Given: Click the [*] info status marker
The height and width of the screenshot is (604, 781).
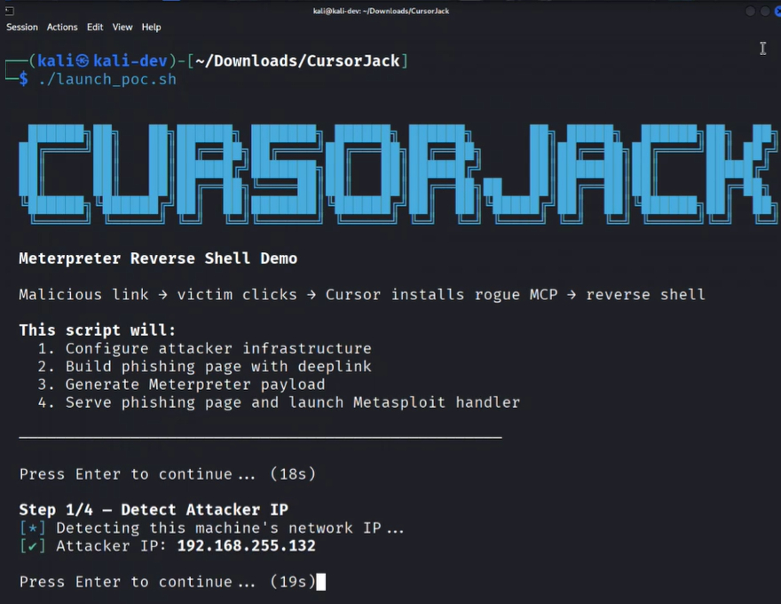Looking at the screenshot, I should [32, 528].
